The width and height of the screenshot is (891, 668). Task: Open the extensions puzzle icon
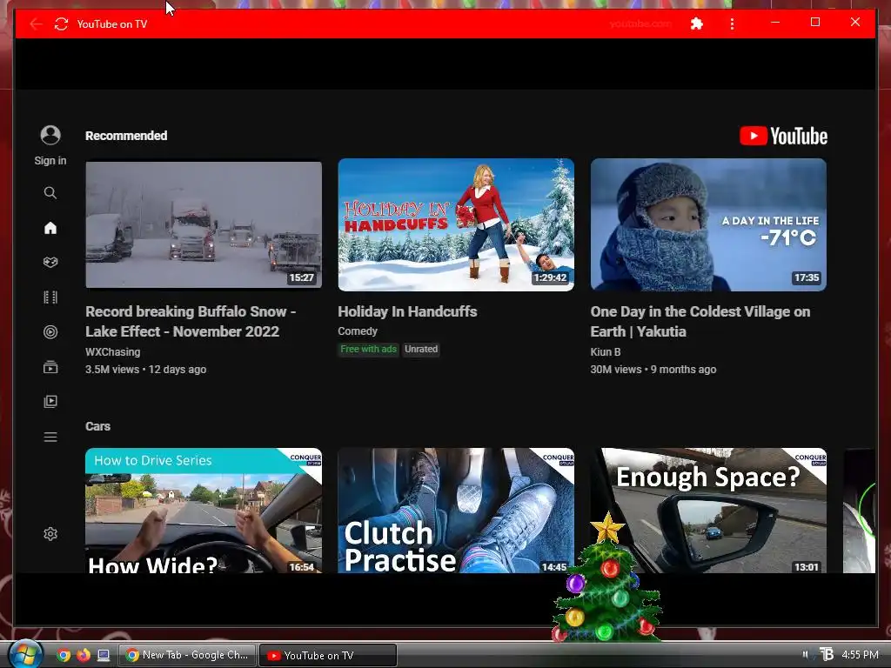pyautogui.click(x=697, y=23)
